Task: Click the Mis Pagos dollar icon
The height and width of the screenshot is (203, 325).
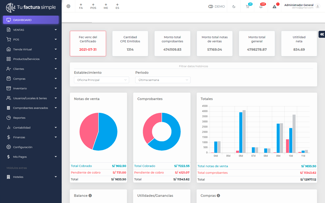Action: point(9,157)
